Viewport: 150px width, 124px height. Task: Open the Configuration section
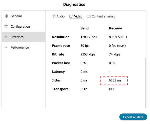20,27
